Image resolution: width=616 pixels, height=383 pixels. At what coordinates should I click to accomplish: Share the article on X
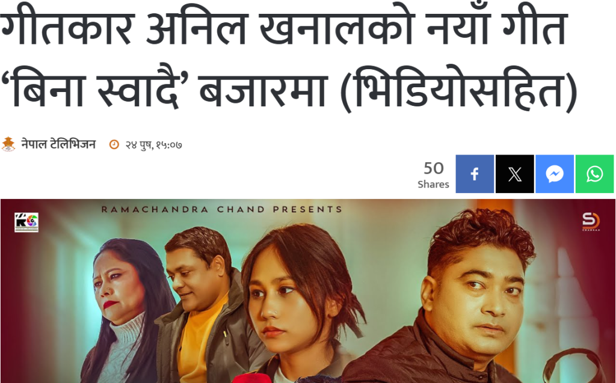[515, 174]
